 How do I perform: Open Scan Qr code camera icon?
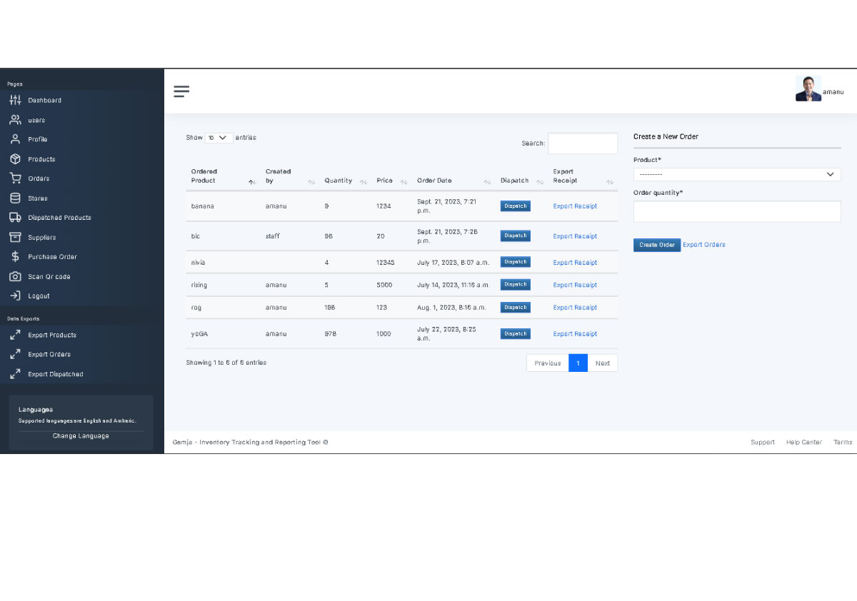(x=15, y=276)
